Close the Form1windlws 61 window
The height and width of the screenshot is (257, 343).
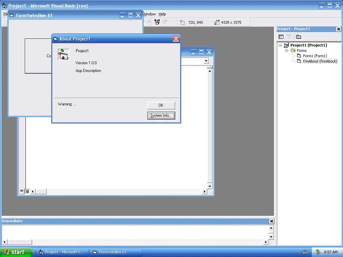(138, 15)
